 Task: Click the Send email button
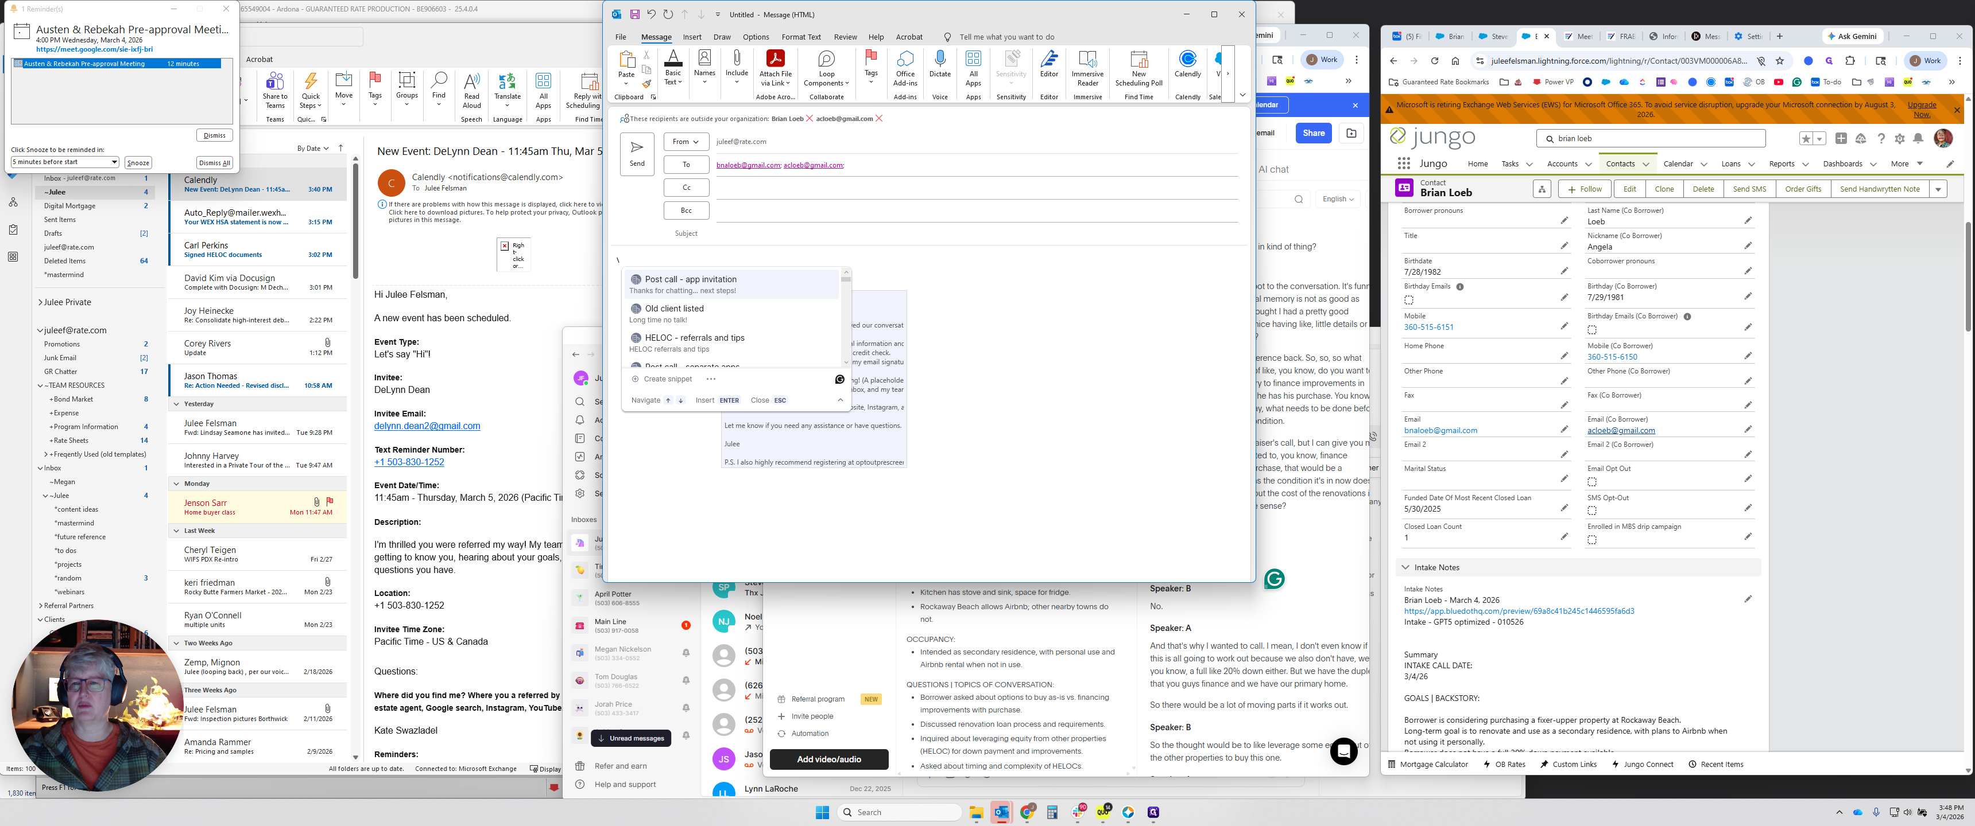[x=636, y=153]
